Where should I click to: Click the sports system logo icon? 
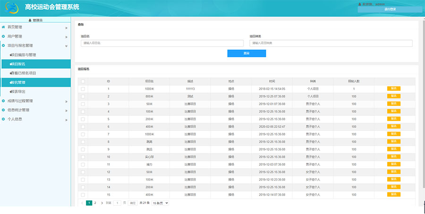[x=11, y=8]
